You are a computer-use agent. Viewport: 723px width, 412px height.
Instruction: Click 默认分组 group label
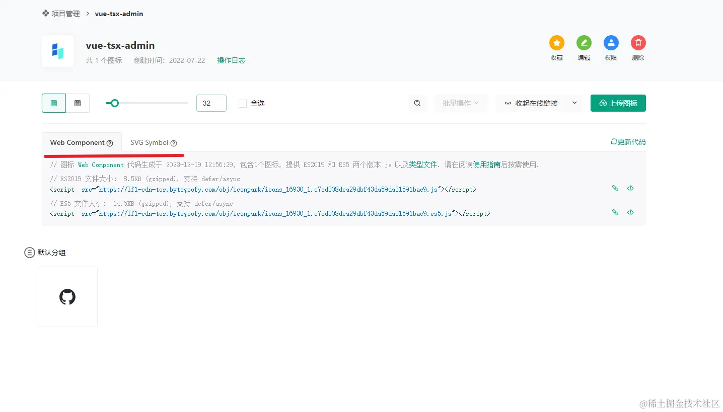point(51,253)
